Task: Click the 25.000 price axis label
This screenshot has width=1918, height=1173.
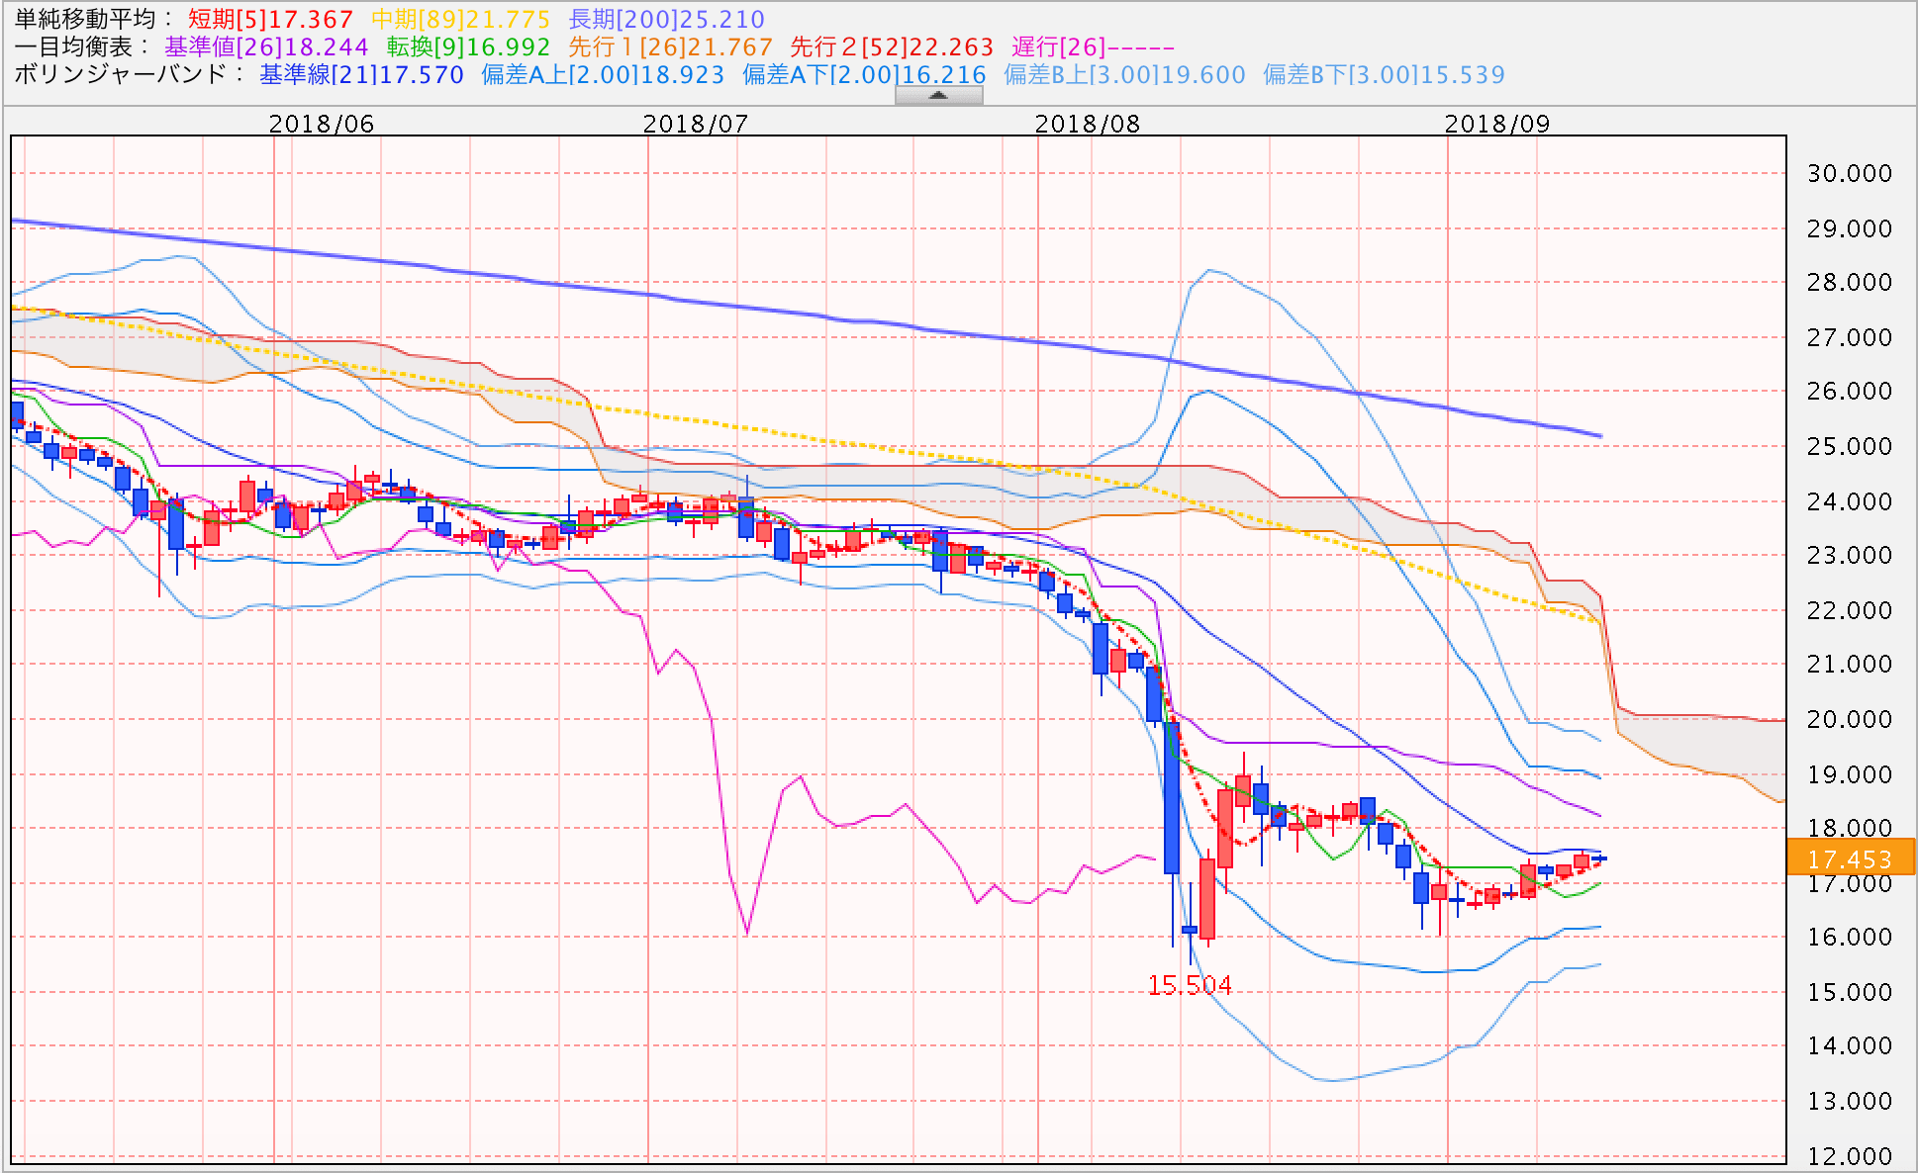Action: pyautogui.click(x=1849, y=447)
